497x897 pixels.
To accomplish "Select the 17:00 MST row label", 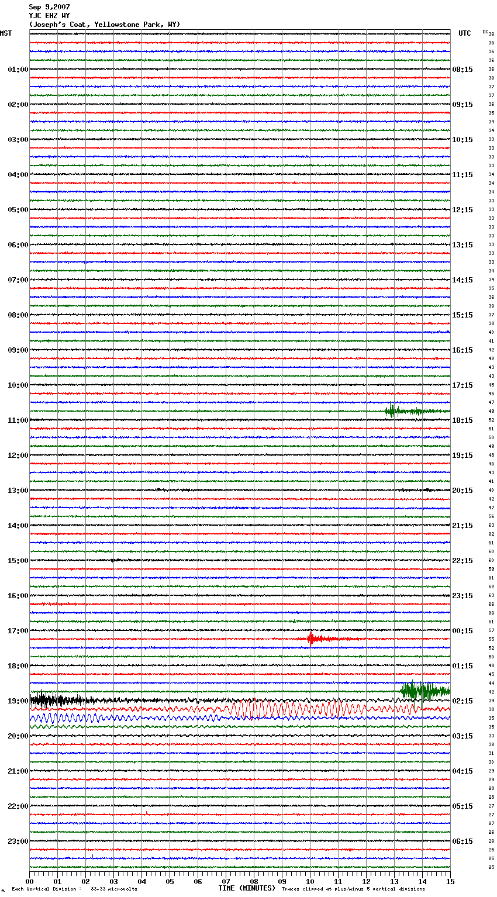I will point(18,631).
